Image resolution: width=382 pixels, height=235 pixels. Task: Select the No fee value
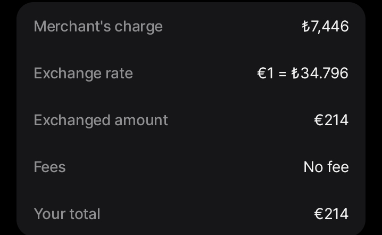[x=326, y=167]
